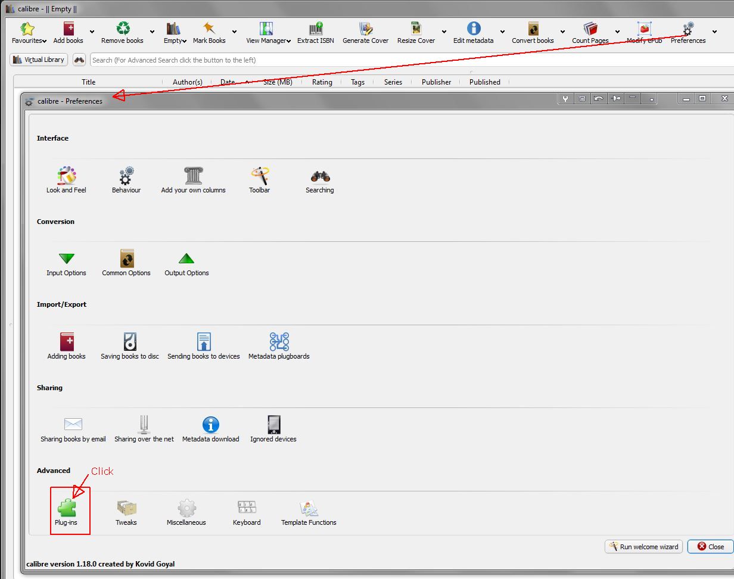
Task: Open Look and Feel preferences
Action: (66, 180)
